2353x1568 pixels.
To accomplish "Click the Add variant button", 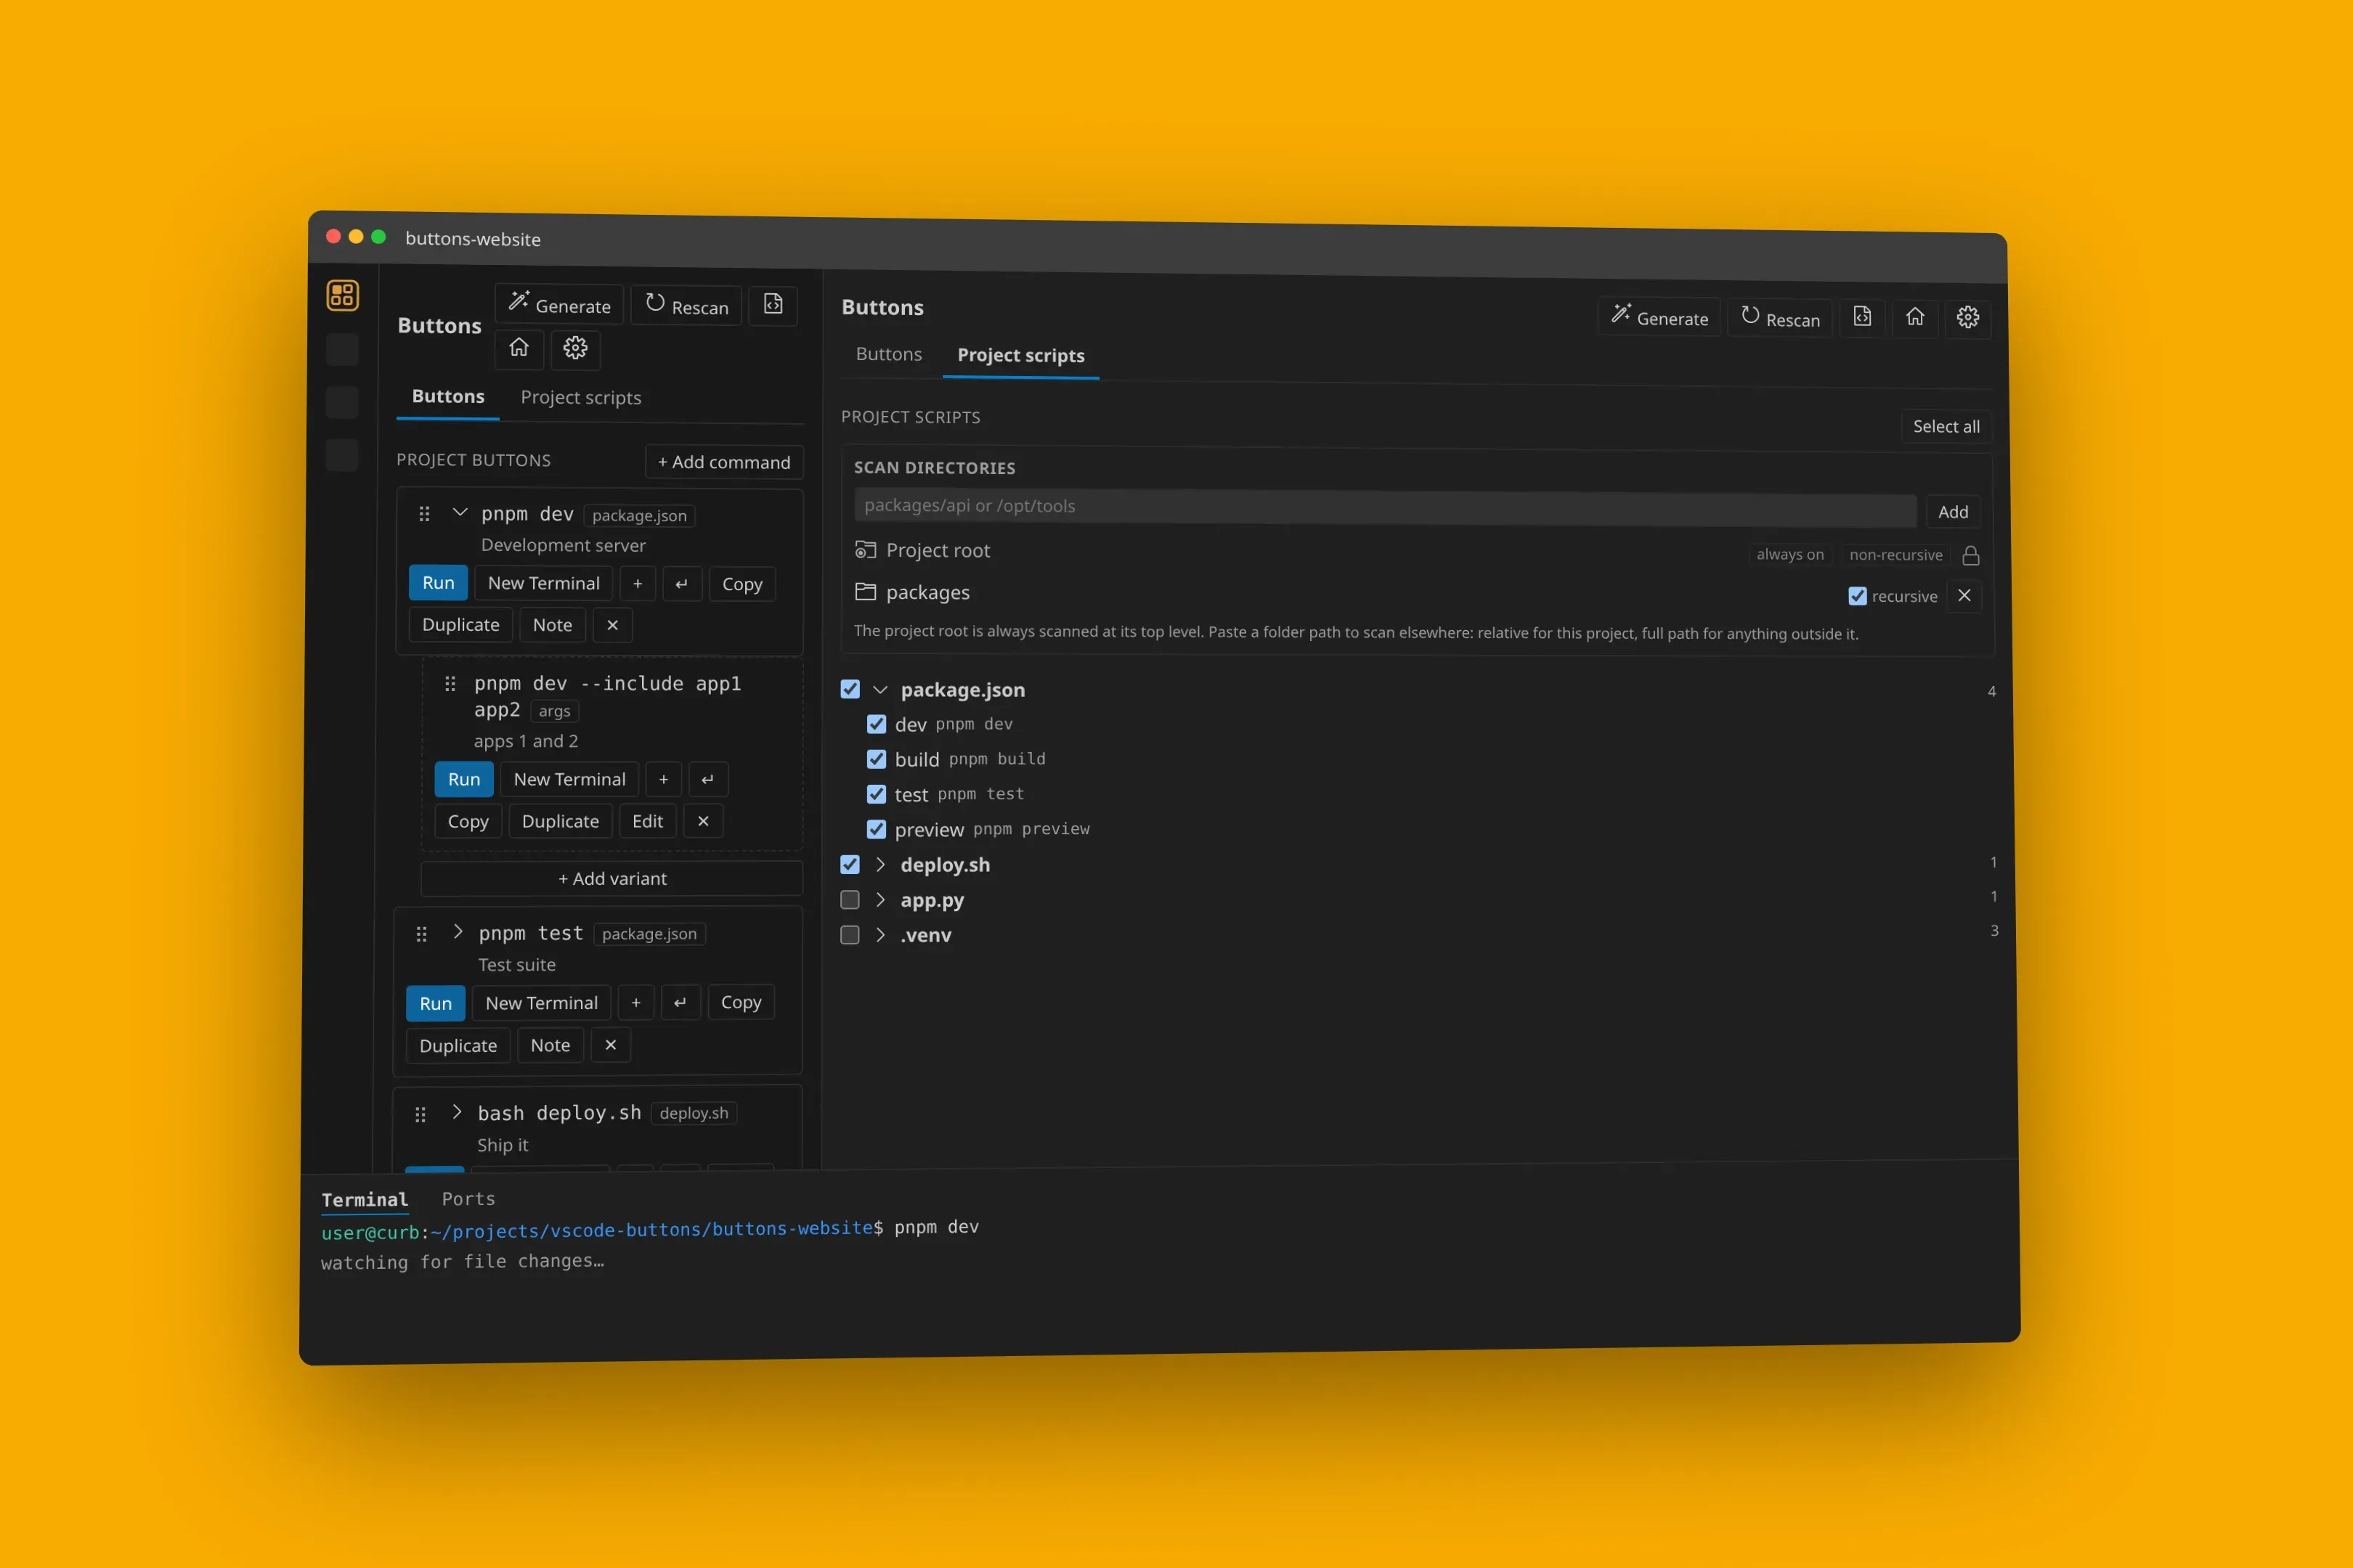I will click(x=612, y=879).
